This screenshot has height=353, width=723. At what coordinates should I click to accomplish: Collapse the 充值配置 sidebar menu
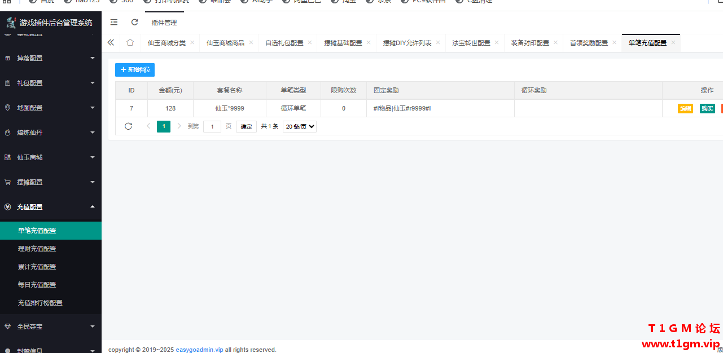93,206
